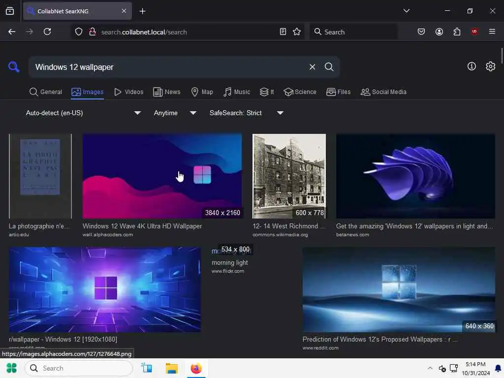Open SearXNG preferences gear icon
The width and height of the screenshot is (504, 378).
(x=491, y=66)
